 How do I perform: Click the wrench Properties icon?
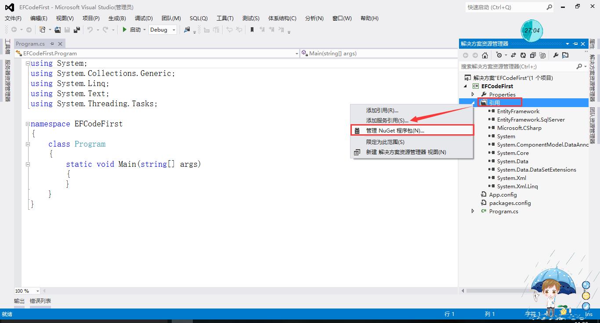[x=556, y=55]
